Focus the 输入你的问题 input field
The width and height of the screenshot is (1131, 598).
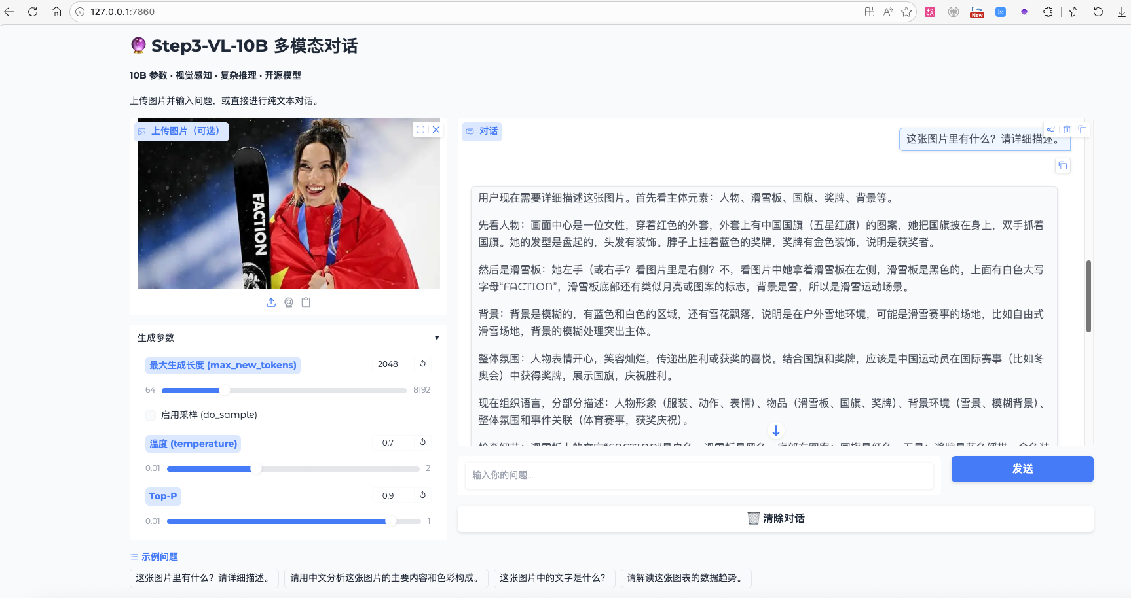(698, 476)
